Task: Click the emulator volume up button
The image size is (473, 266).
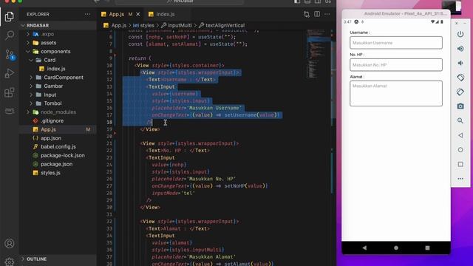Action: pos(460,49)
